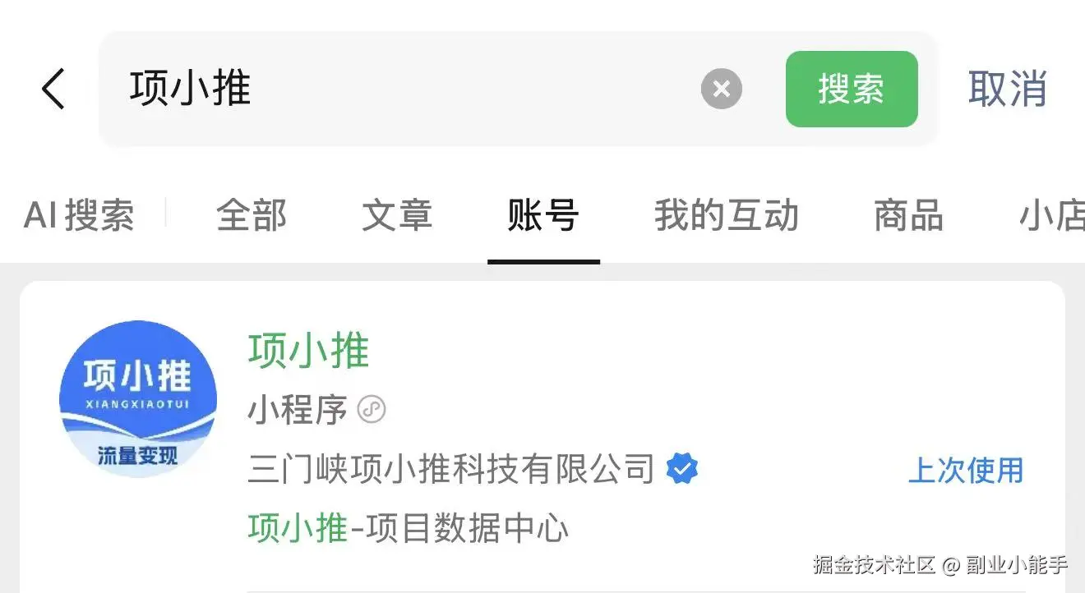
Task: Switch to the 全部 tab
Action: pos(252,215)
